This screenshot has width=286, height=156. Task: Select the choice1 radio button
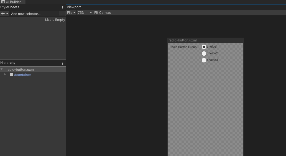[x=204, y=47]
